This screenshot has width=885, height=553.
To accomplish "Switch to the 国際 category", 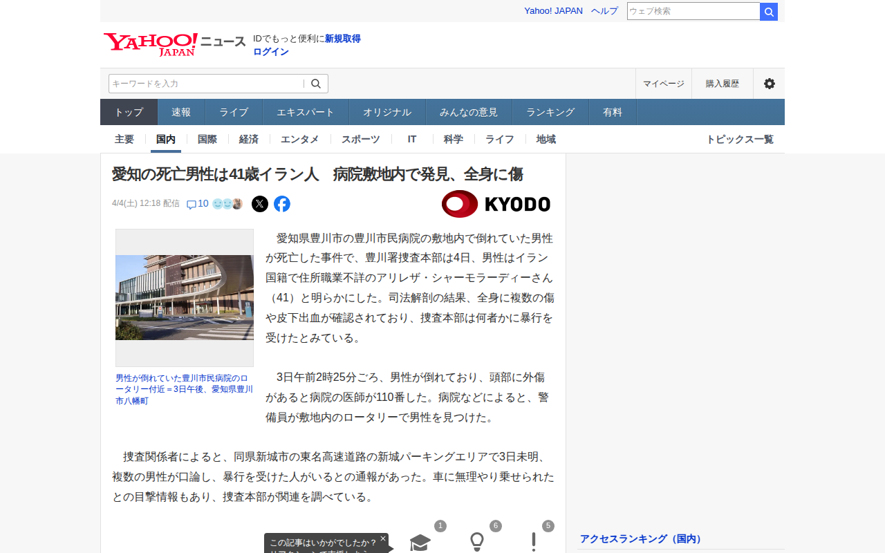I will pos(207,139).
